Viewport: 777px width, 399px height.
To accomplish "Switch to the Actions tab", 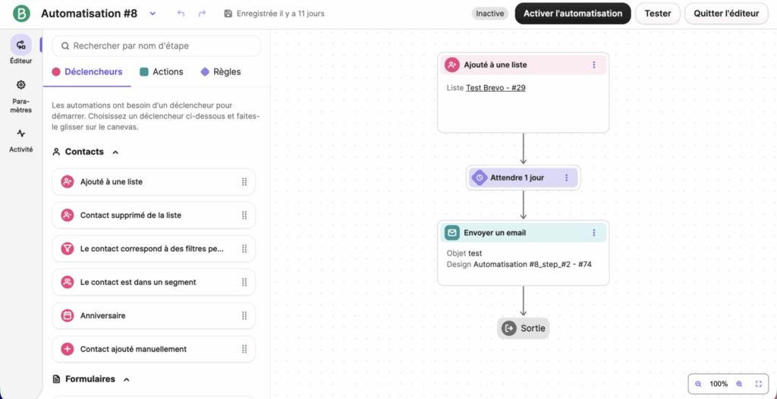I will coord(161,72).
